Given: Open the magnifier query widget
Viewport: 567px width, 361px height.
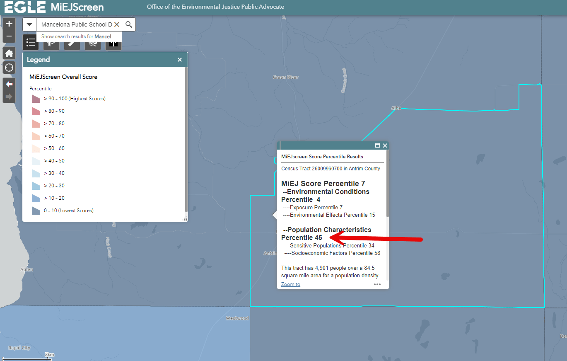Looking at the screenshot, I should (x=93, y=45).
